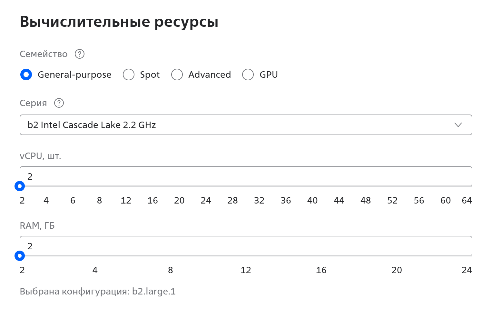Image resolution: width=492 pixels, height=309 pixels.
Task: Open the Серия series dropdown
Action: [x=246, y=125]
